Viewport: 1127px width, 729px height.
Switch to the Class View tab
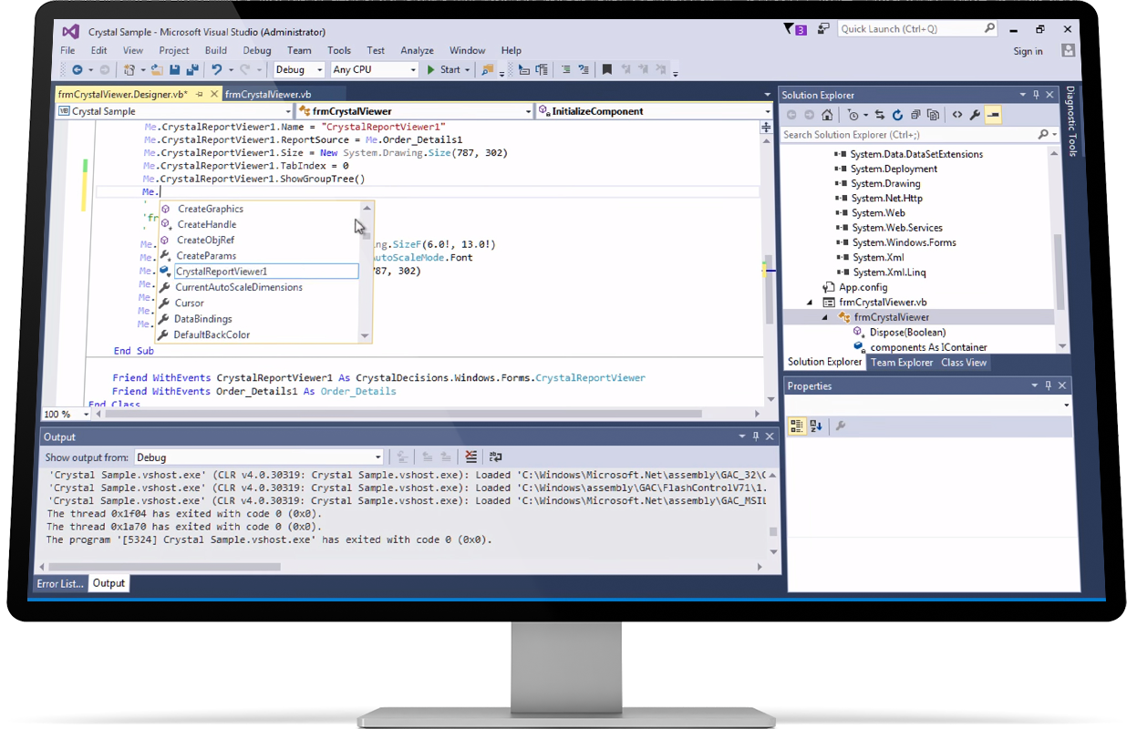click(x=964, y=363)
